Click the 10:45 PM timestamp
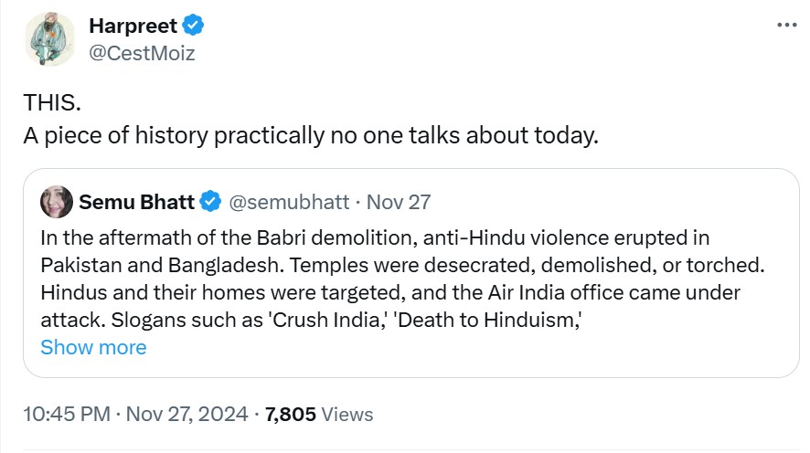The height and width of the screenshot is (453, 810). 69,414
